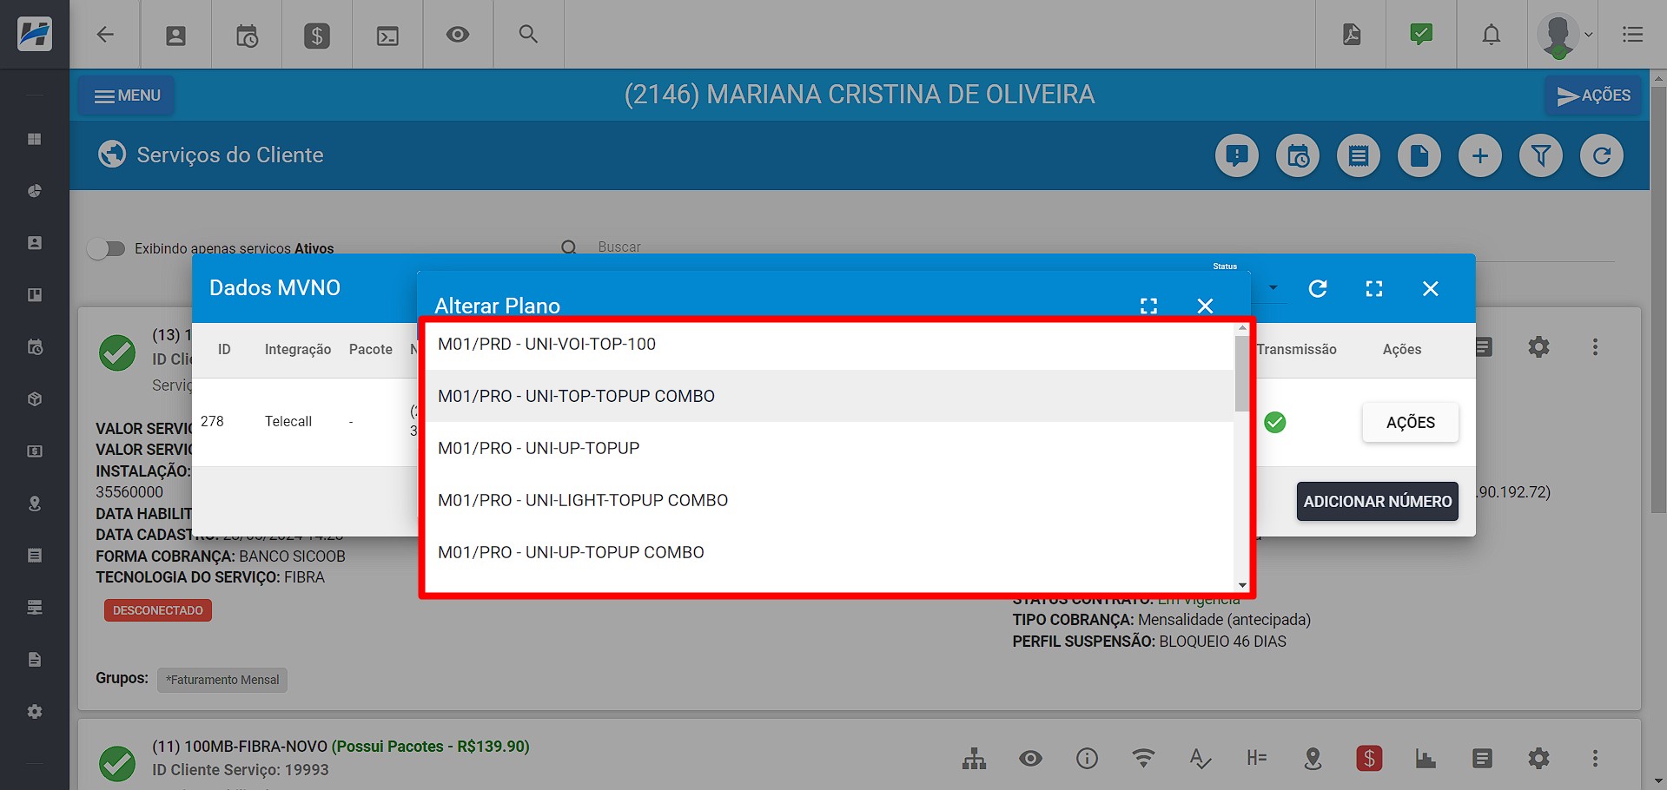Open the calendar clock icon in top toolbar
The image size is (1667, 790).
247,36
